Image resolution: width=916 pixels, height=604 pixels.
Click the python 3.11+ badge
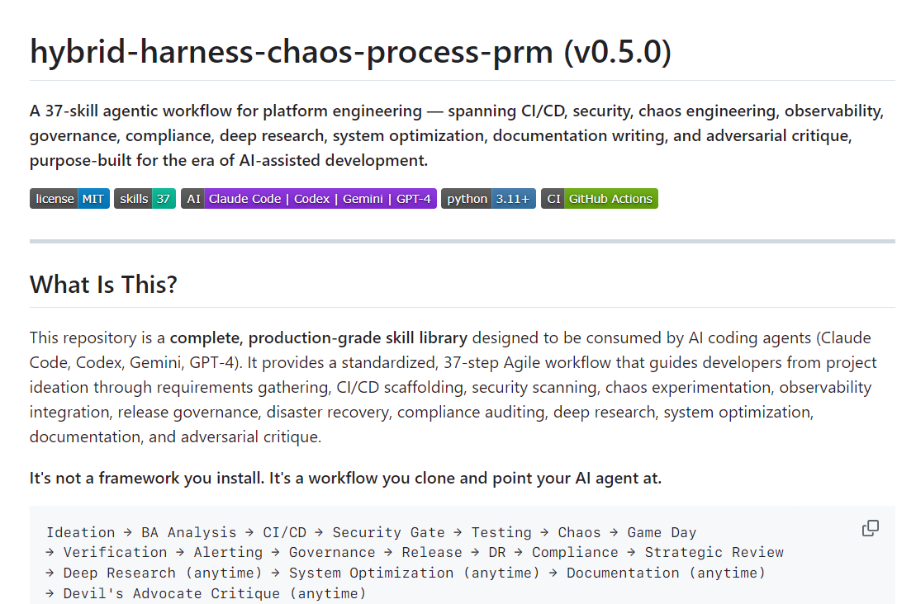click(488, 198)
